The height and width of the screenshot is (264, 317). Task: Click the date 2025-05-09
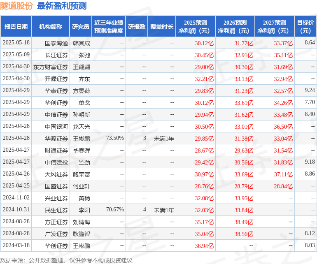coord(16,55)
